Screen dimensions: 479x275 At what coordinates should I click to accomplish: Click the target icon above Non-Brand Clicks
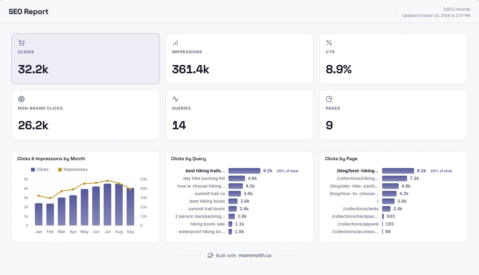[x=21, y=99]
